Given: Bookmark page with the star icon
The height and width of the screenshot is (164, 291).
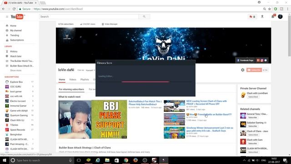Looking at the screenshot, I should coord(270,9).
